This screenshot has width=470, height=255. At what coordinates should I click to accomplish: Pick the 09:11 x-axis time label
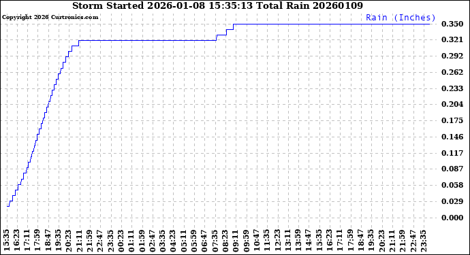pos(235,241)
